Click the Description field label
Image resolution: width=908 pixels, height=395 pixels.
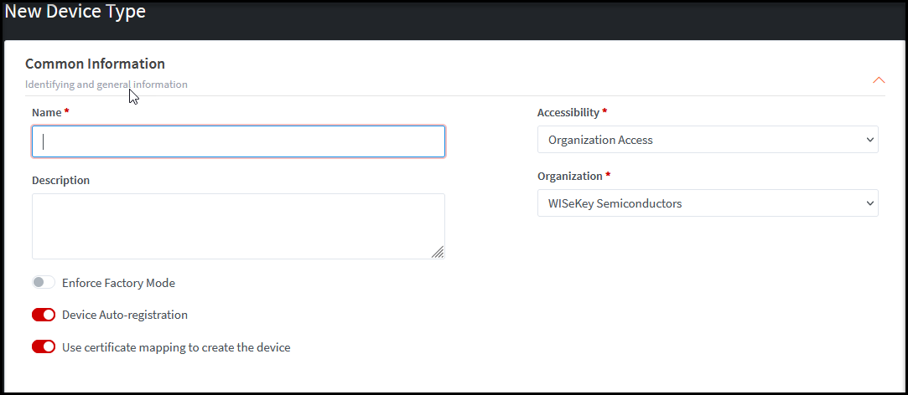pyautogui.click(x=60, y=180)
